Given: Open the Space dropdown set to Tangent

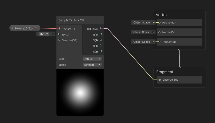Looking at the screenshot, I should 92,65.
